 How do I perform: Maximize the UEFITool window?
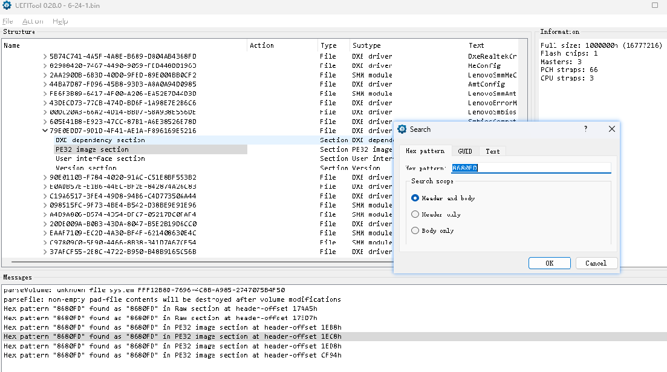[x=655, y=5]
